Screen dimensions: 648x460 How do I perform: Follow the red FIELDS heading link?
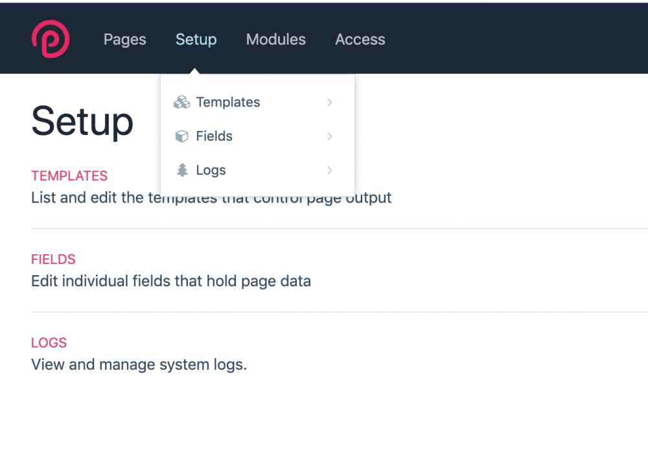pyautogui.click(x=53, y=260)
